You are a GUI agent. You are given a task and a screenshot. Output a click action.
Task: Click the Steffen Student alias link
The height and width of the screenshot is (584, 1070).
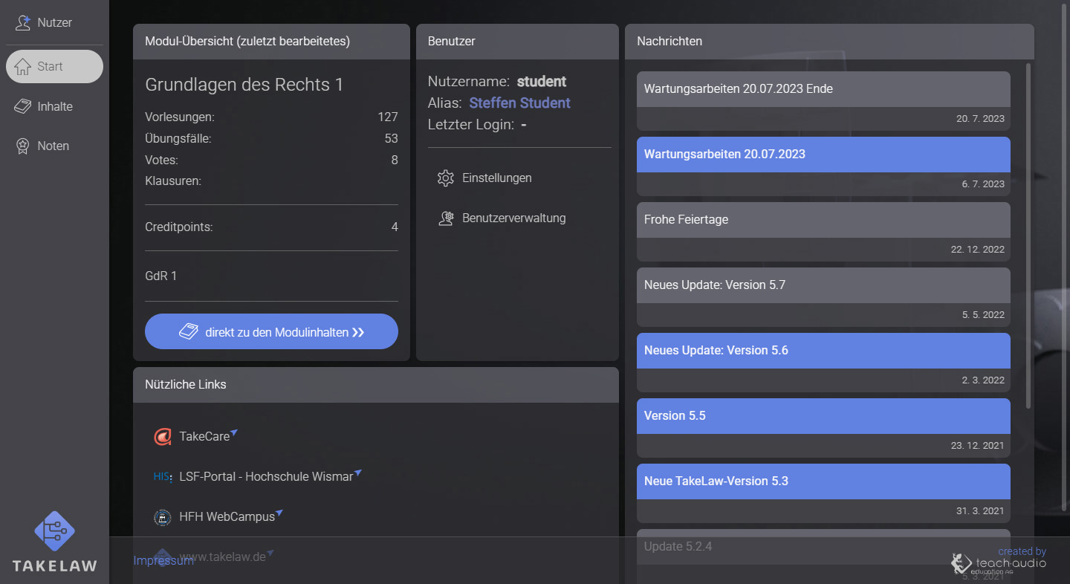519,103
